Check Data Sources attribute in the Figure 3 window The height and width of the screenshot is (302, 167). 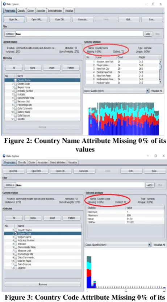(16, 265)
